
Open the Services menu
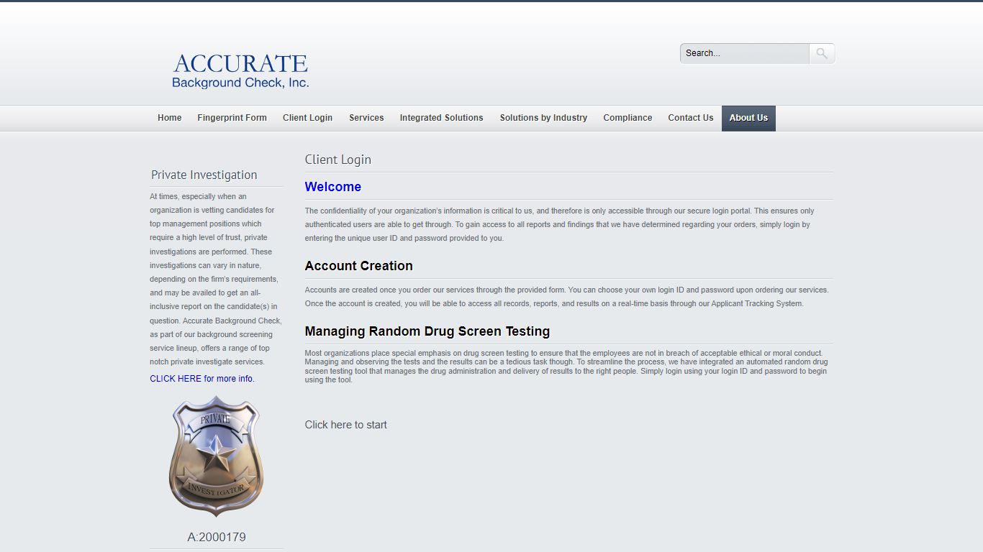click(x=366, y=118)
